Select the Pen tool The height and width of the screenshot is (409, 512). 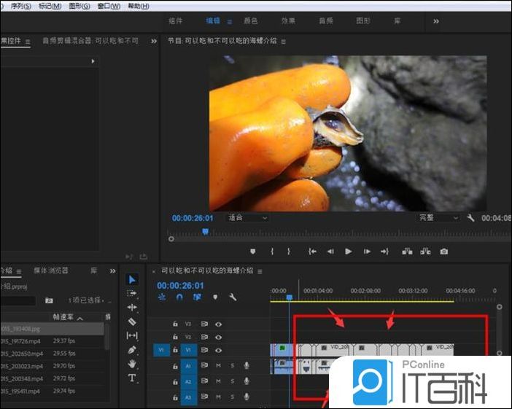click(132, 349)
